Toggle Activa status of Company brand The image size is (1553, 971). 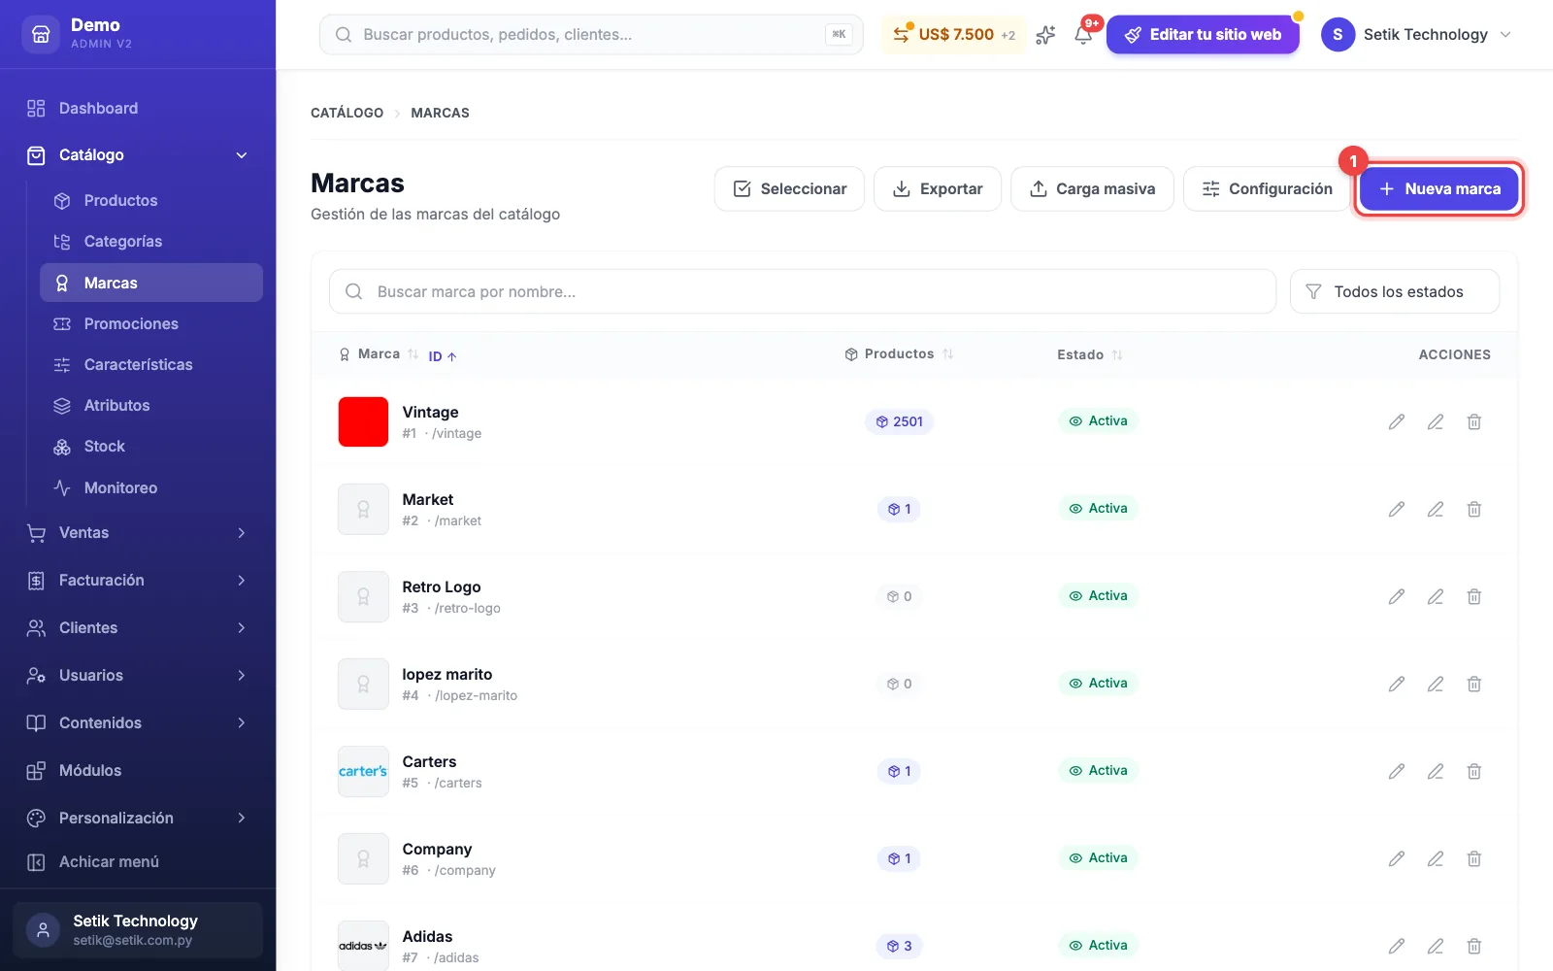click(x=1098, y=858)
